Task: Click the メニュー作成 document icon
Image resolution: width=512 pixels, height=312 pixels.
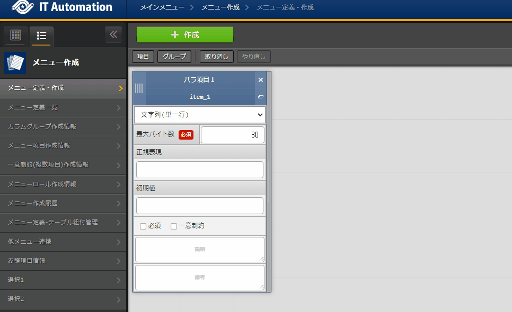Action: (15, 62)
